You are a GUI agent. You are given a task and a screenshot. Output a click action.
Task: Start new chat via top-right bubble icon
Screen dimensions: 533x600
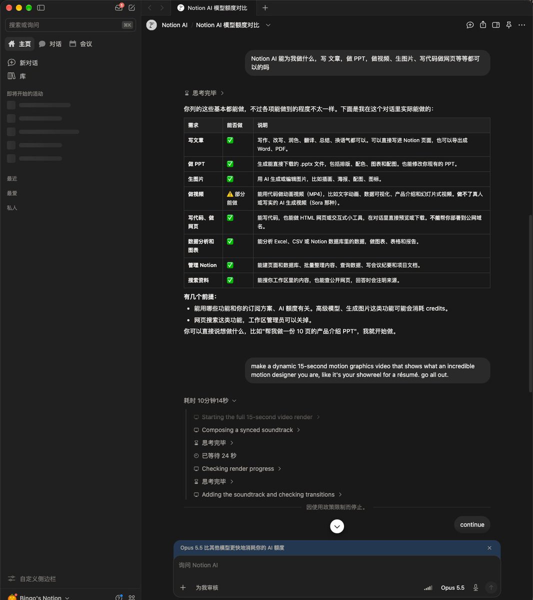point(470,25)
